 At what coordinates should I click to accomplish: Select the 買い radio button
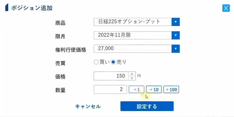(96, 62)
